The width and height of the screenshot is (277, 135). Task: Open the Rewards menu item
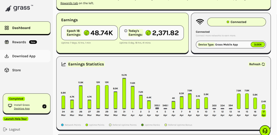25,42
